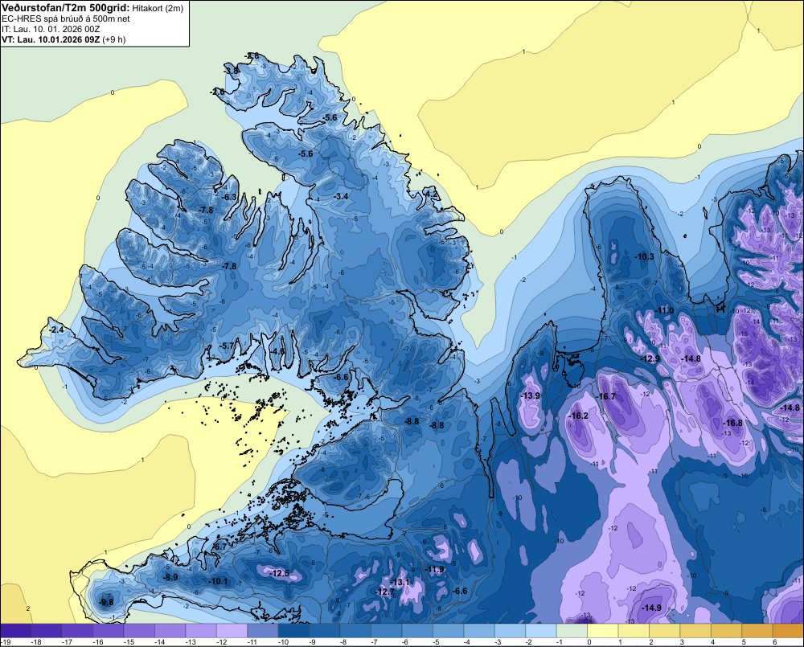Select the legend swatch above the -13 label
This screenshot has width=804, height=647.
point(201,631)
